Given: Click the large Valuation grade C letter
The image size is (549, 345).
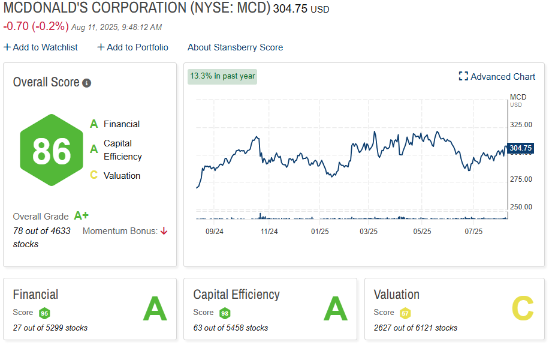Looking at the screenshot, I should click(522, 310).
